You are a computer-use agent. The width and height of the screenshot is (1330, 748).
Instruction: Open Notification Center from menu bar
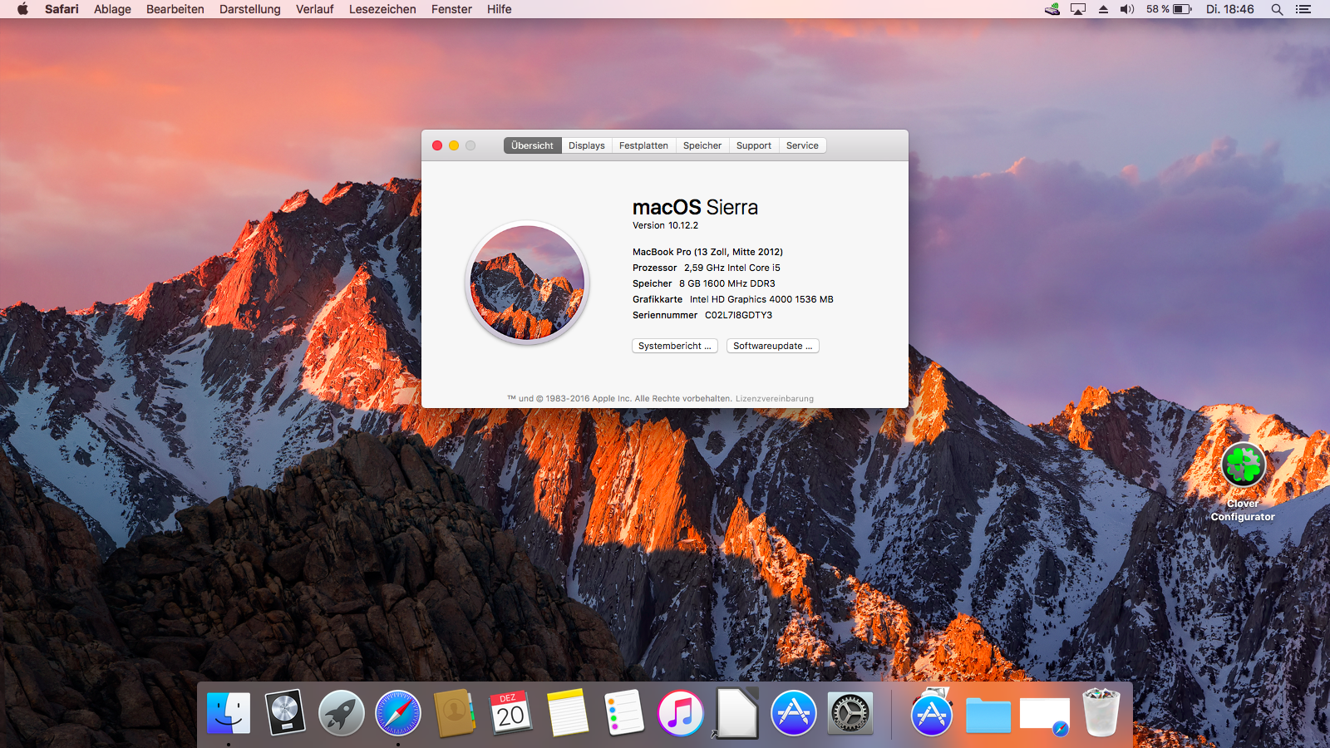[1303, 9]
